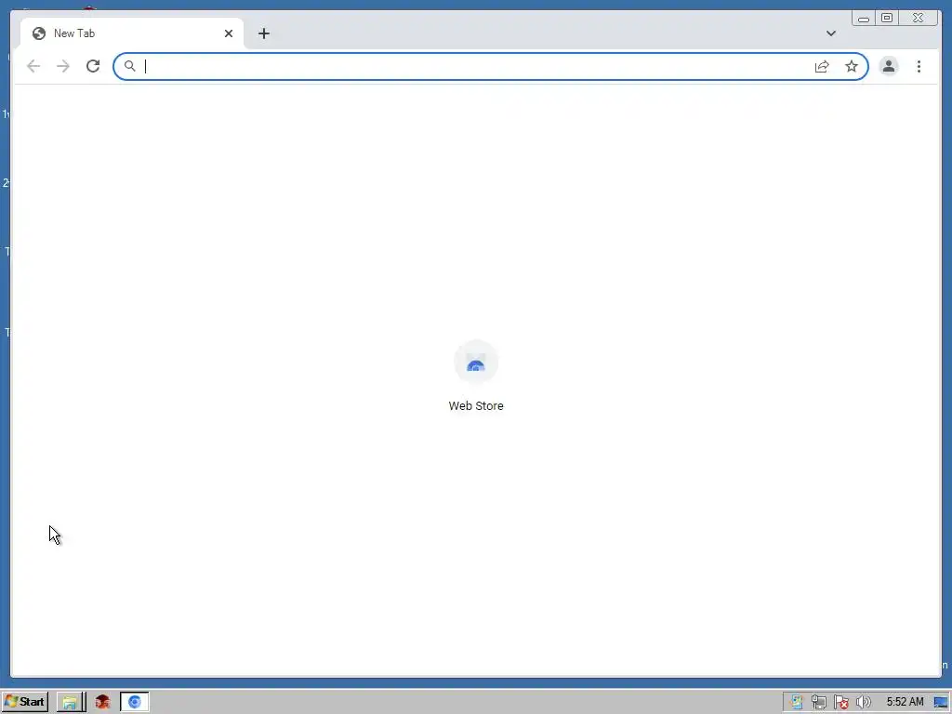Minimize the Chrome window

click(x=864, y=19)
